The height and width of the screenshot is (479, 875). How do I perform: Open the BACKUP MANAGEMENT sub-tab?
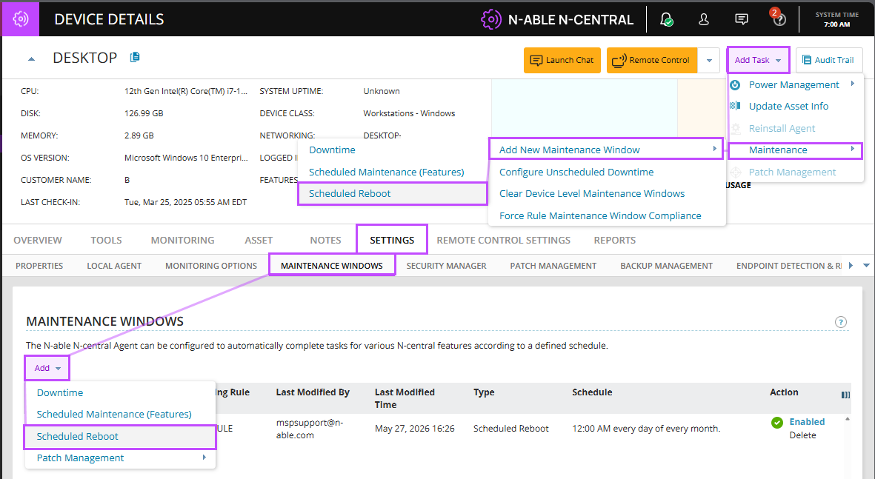click(666, 266)
